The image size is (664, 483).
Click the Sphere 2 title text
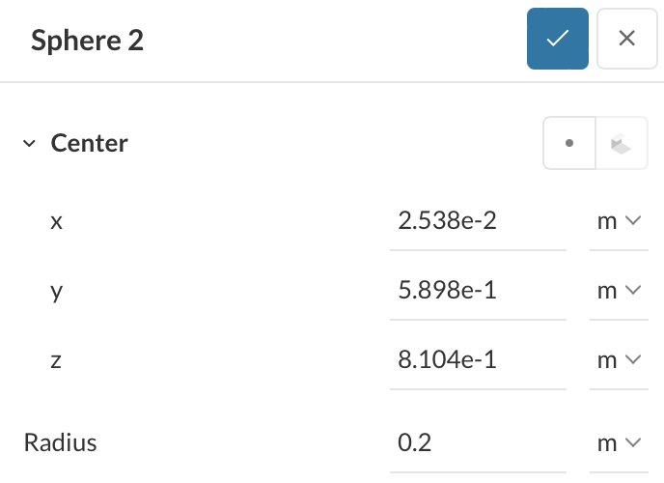(x=87, y=40)
